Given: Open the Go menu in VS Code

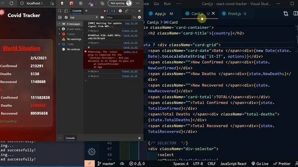Looking at the screenshot, I should coord(156,4).
